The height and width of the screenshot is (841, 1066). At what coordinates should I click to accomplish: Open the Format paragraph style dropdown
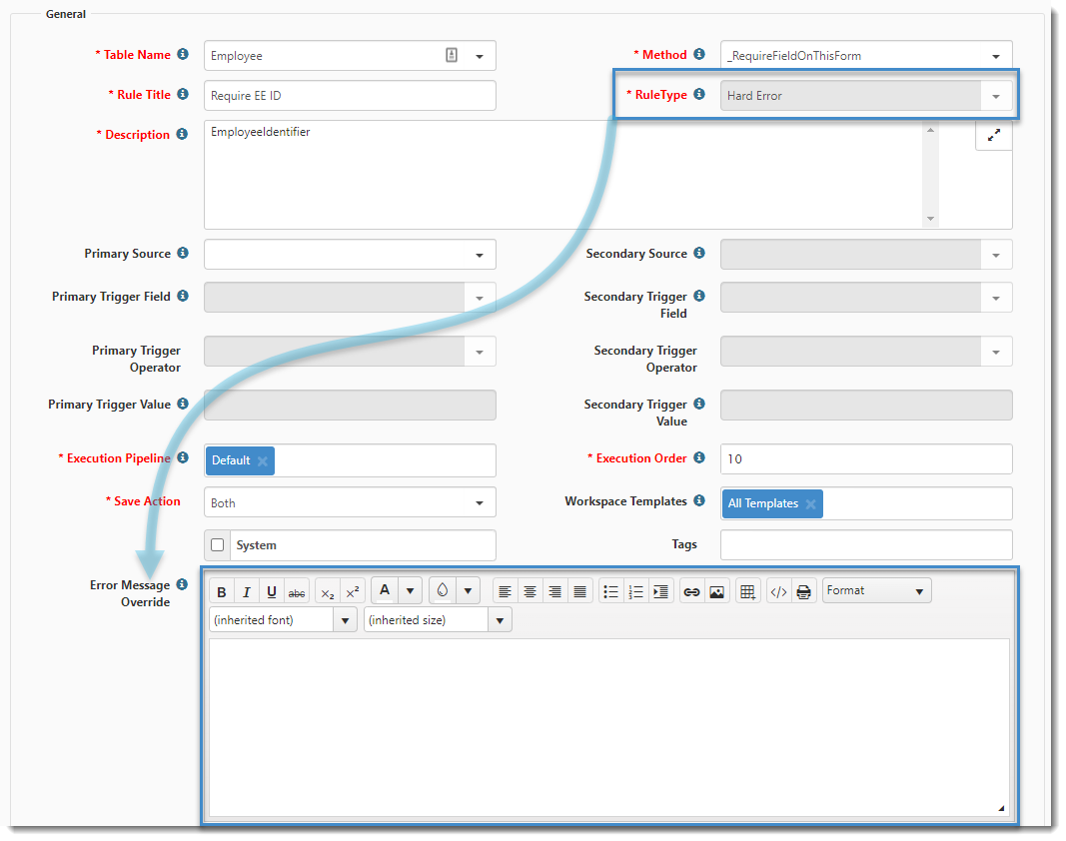click(x=876, y=590)
